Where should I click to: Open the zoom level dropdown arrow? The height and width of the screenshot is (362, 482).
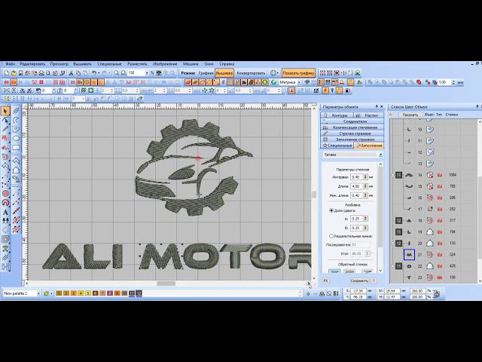coord(147,73)
